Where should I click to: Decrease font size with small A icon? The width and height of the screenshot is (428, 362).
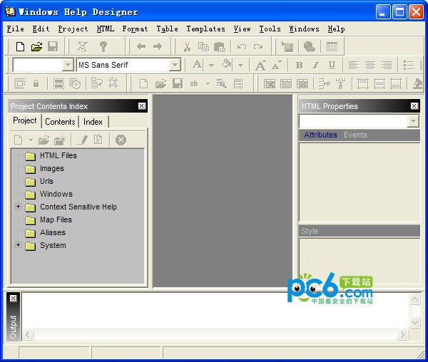pyautogui.click(x=276, y=66)
